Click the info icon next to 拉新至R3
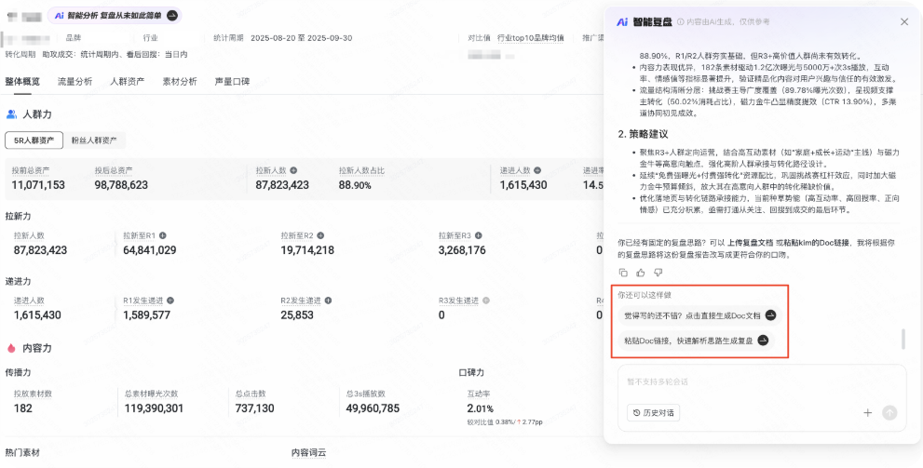 (478, 235)
